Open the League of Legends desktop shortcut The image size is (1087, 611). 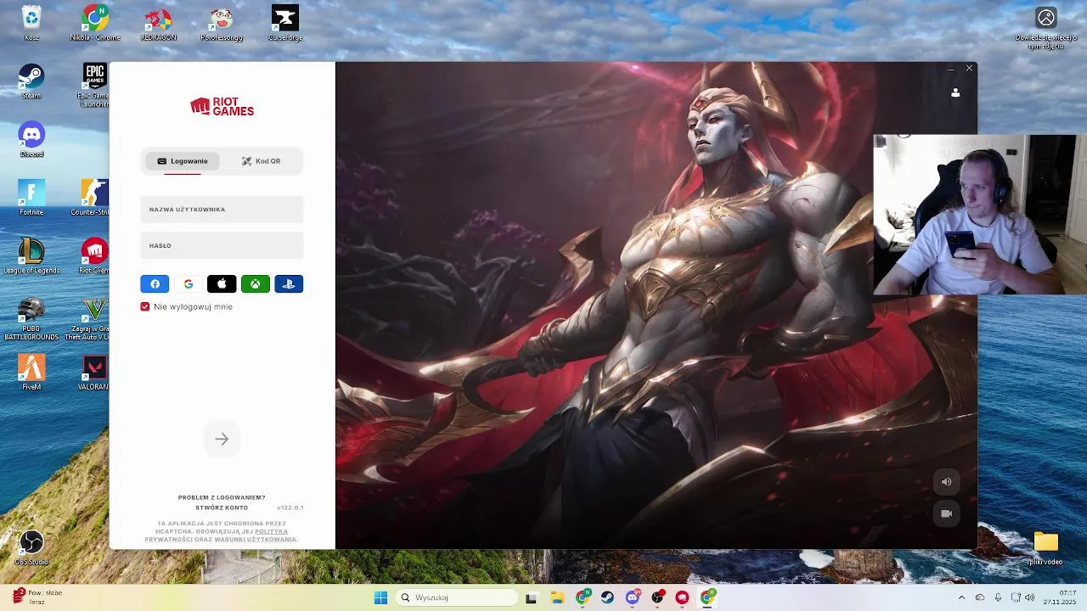[x=31, y=255]
